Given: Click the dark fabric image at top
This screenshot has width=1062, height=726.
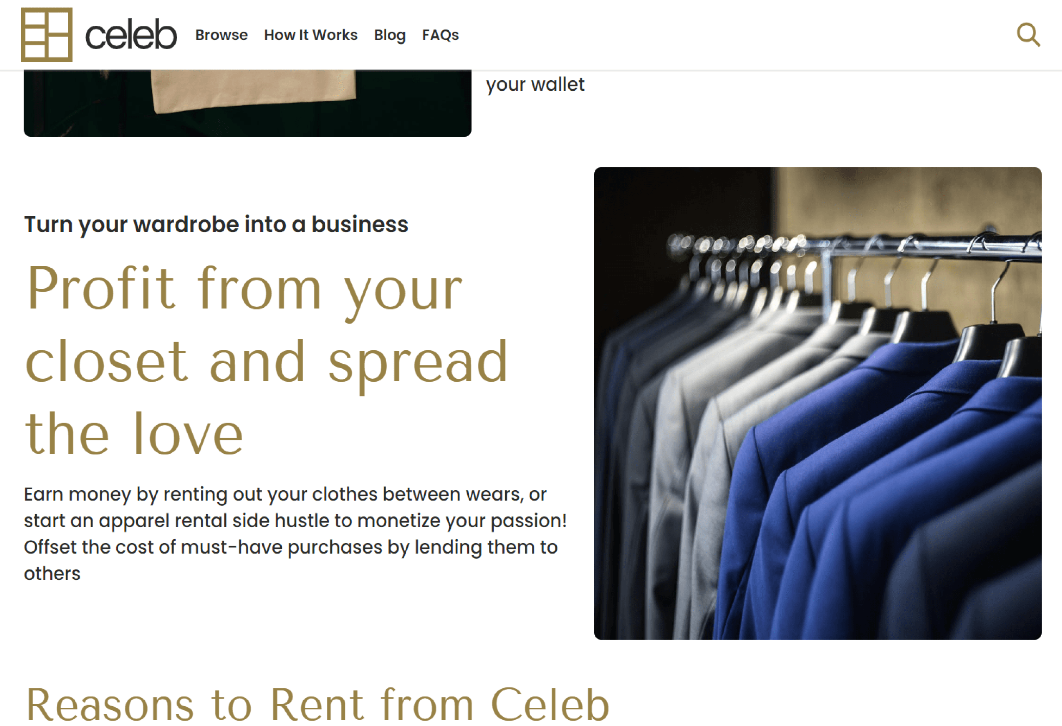Looking at the screenshot, I should coord(247,103).
